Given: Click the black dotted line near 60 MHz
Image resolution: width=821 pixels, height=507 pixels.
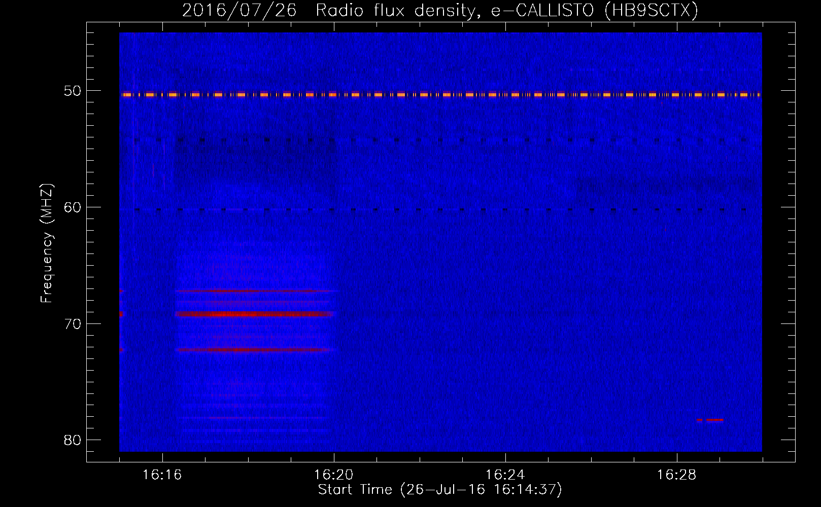Looking at the screenshot, I should 440,209.
